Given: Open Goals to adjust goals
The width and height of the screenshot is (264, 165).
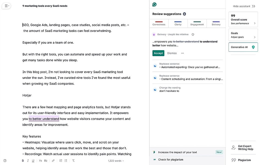Looking at the screenshot, I should pyautogui.click(x=243, y=35).
